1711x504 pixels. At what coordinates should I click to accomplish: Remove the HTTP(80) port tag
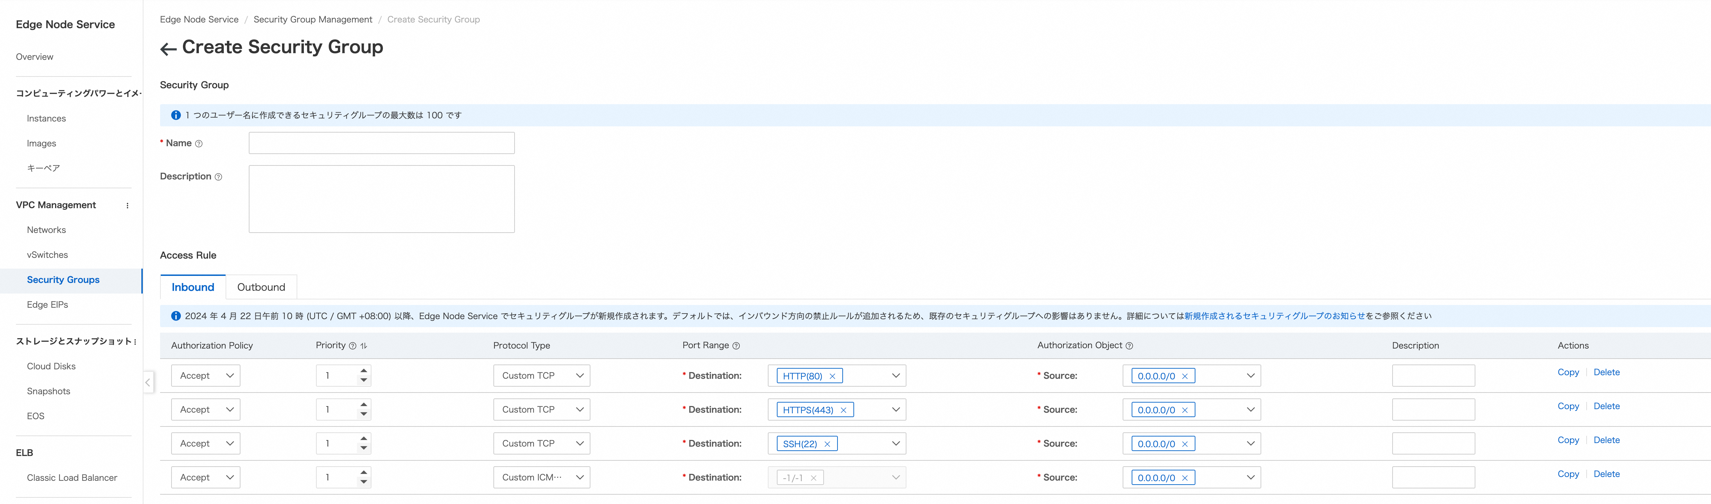point(832,376)
